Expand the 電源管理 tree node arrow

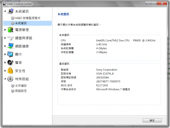5,30
